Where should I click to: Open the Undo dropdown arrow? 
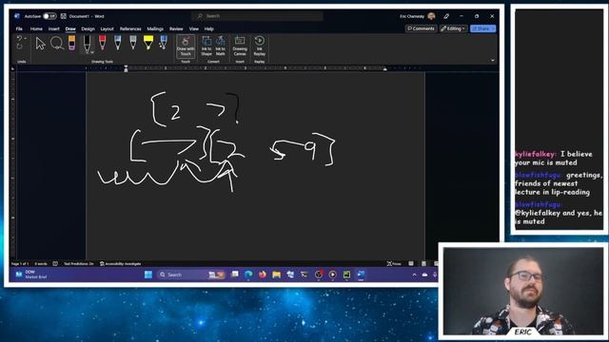pos(26,38)
